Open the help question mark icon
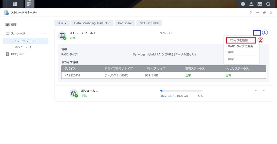 coord(251,12)
